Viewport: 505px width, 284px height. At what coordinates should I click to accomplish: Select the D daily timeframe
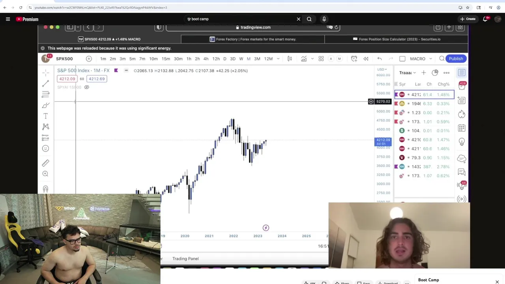pyautogui.click(x=225, y=59)
